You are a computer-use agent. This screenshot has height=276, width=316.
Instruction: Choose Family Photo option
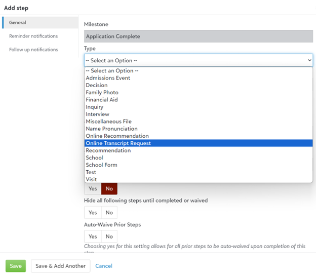(x=199, y=93)
